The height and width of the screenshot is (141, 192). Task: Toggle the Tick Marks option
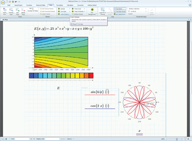click(120, 9)
